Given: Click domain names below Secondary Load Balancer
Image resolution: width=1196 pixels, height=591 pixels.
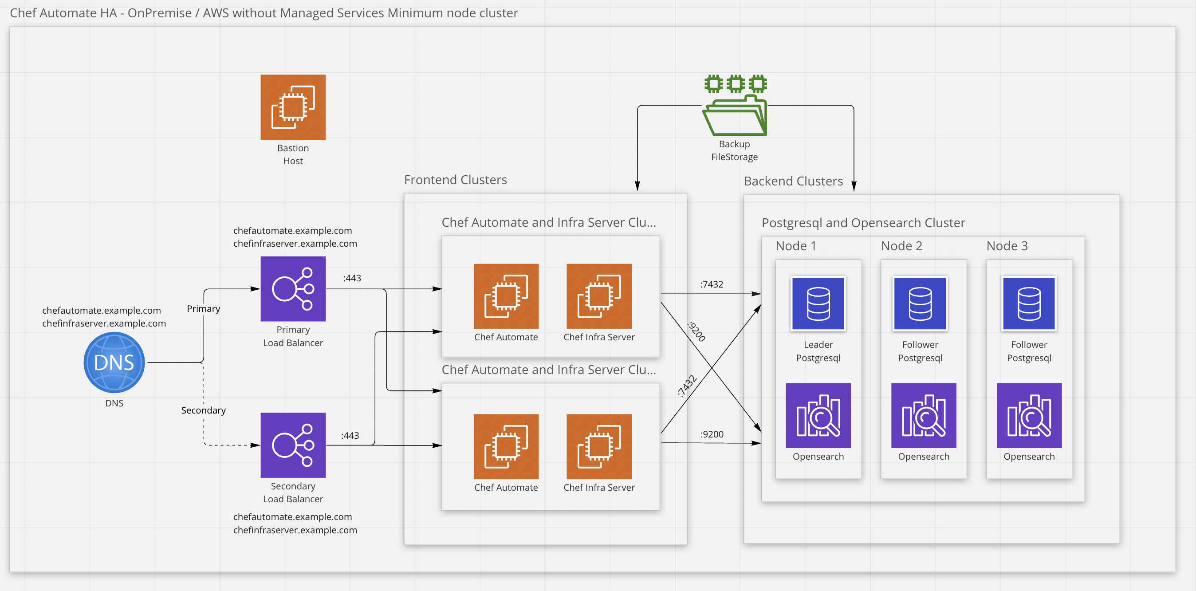Looking at the screenshot, I should click(295, 523).
